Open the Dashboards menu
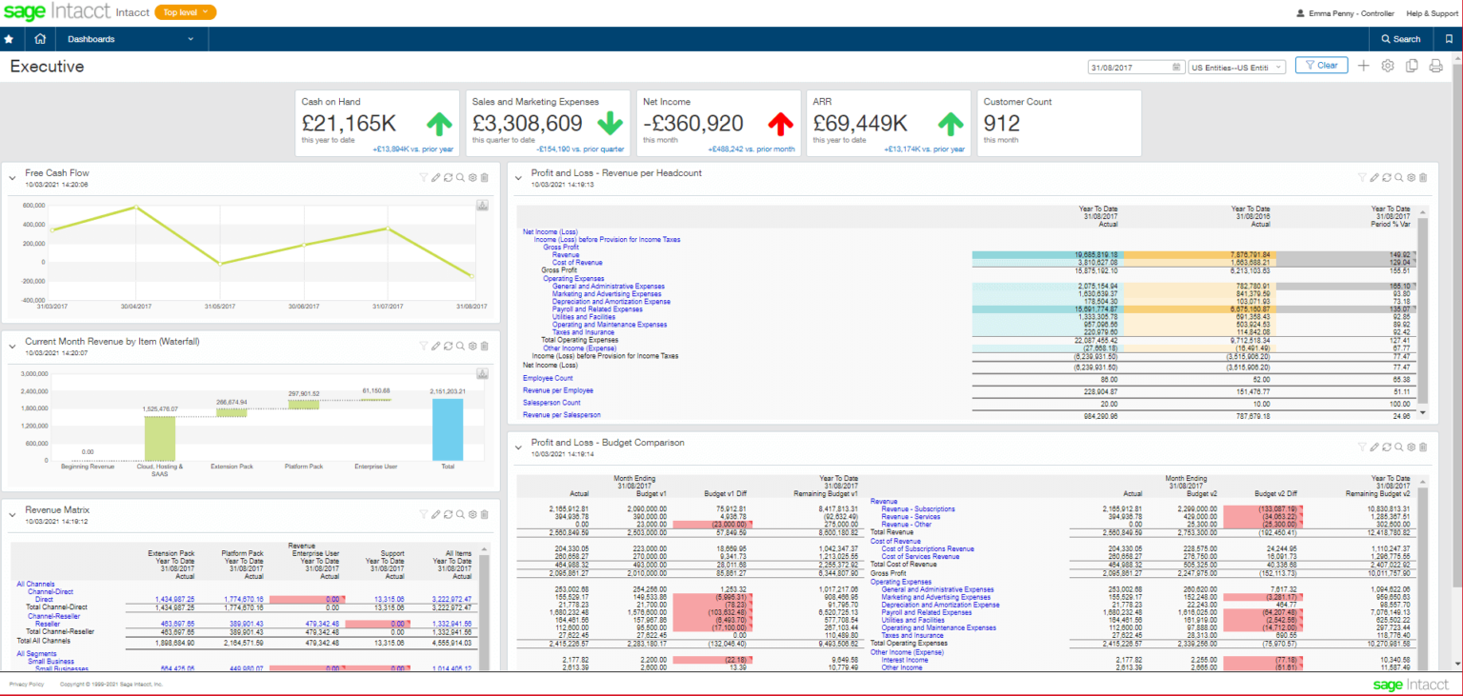 pyautogui.click(x=90, y=39)
